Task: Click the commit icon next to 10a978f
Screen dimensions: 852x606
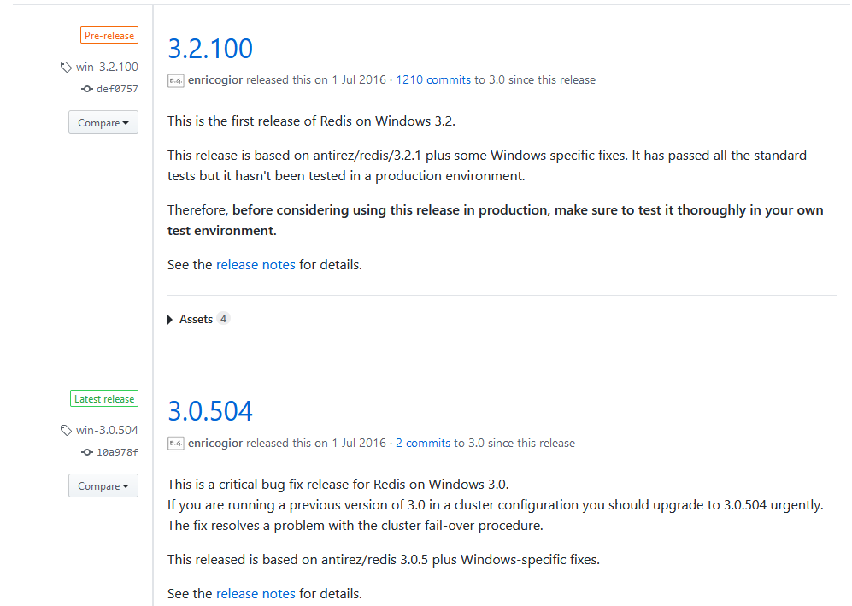Action: pyautogui.click(x=87, y=451)
